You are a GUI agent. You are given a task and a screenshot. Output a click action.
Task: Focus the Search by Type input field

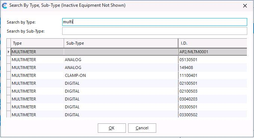click(155, 22)
